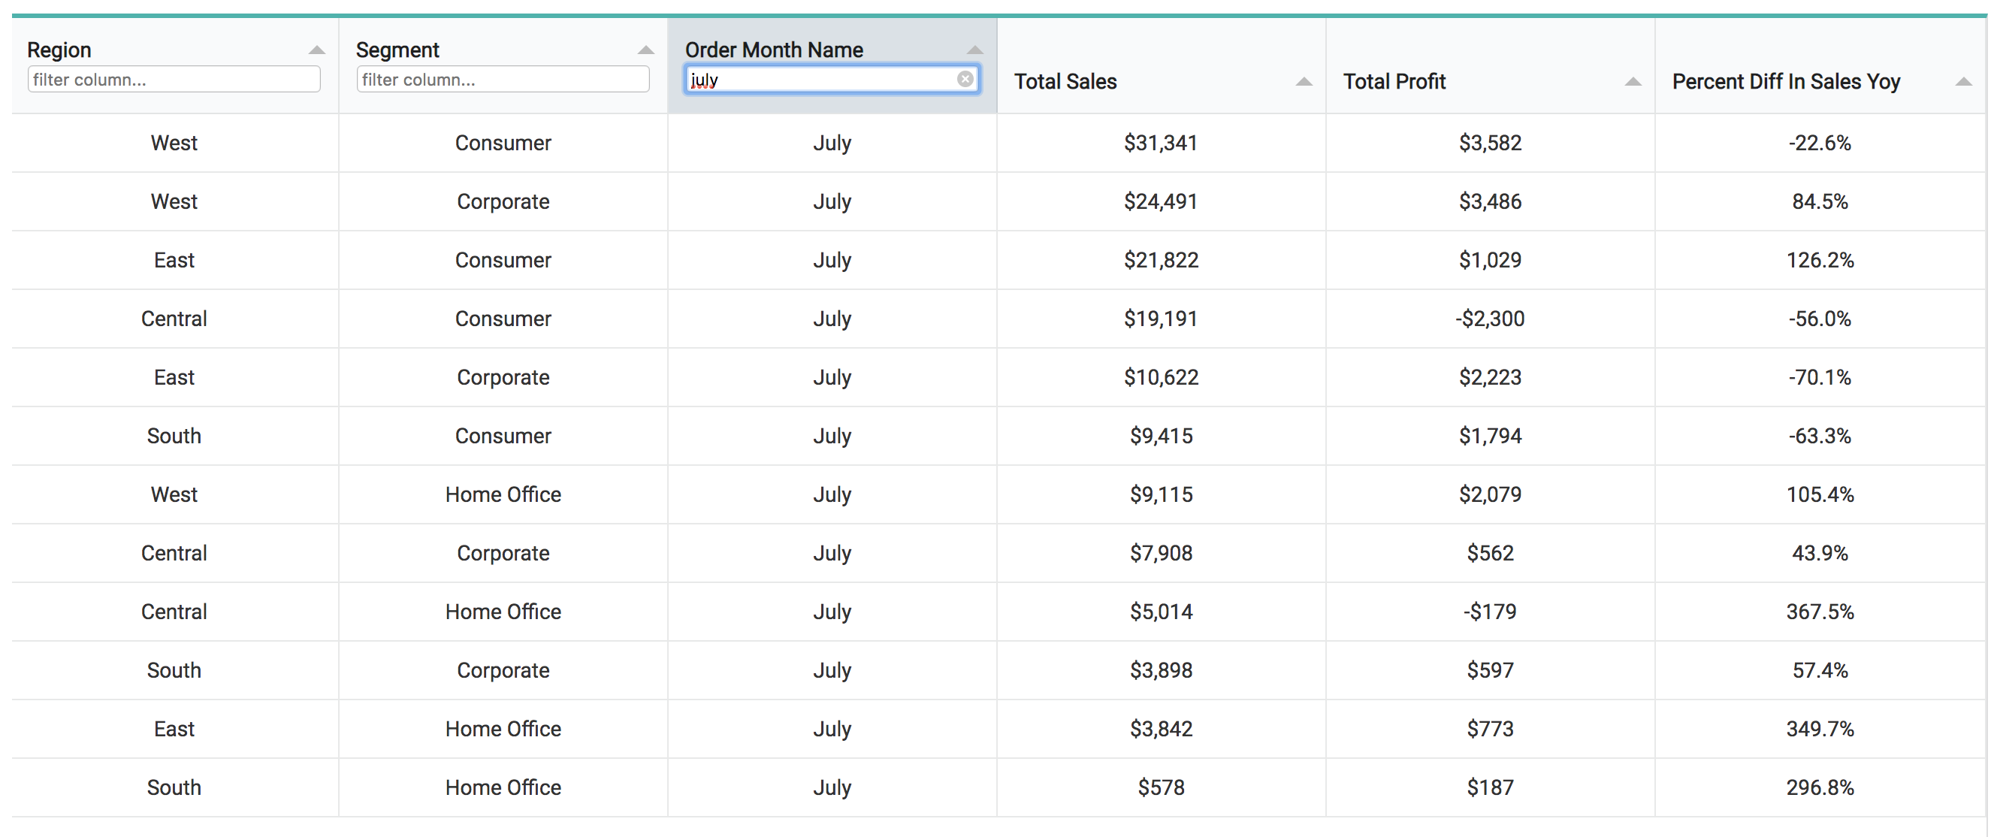This screenshot has height=837, width=1991.
Task: Click the Total Profit header label
Action: [x=1394, y=82]
